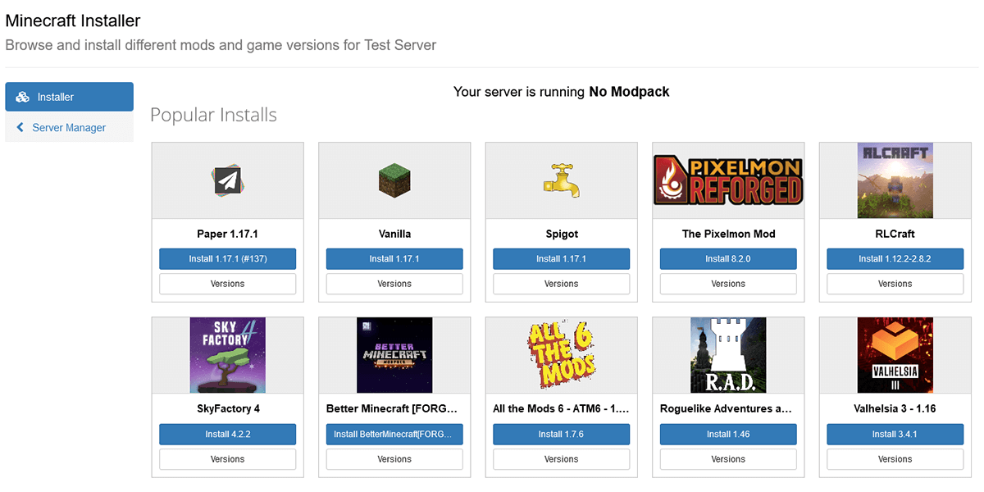Install Paper 1.17.1 (#137)
This screenshot has width=984, height=492.
tap(228, 259)
